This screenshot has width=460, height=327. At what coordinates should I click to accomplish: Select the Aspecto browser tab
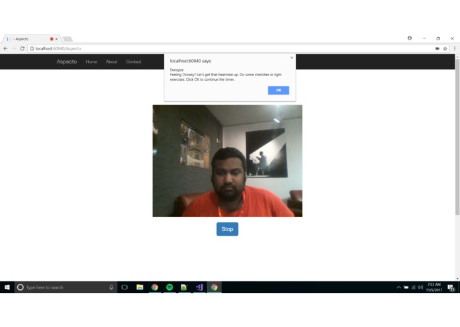(x=32, y=38)
